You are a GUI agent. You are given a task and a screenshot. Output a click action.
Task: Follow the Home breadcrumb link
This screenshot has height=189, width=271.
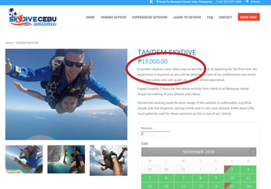(9, 43)
